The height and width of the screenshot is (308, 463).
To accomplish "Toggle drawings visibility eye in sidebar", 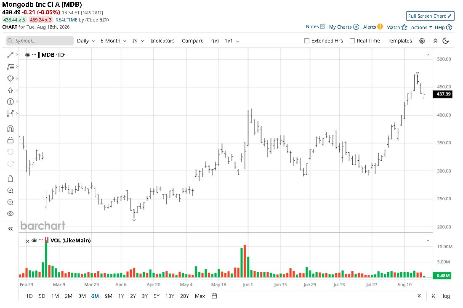I will 11,214.
